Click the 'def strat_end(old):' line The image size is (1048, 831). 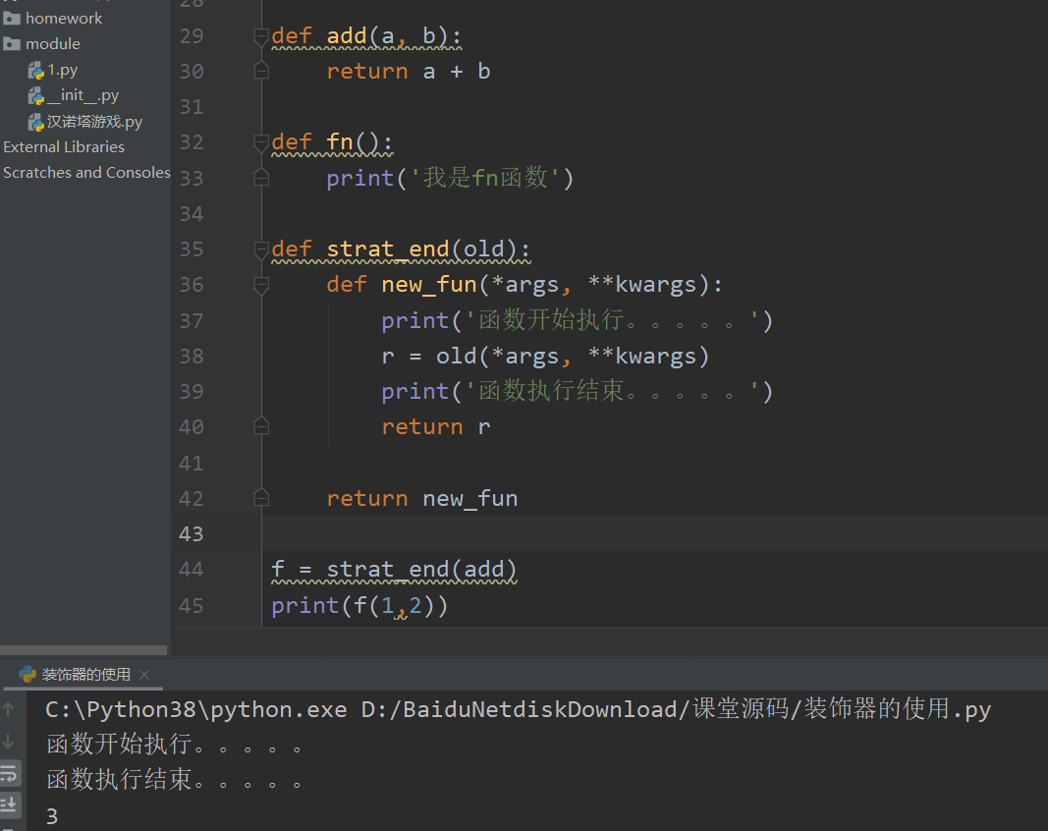tap(401, 249)
